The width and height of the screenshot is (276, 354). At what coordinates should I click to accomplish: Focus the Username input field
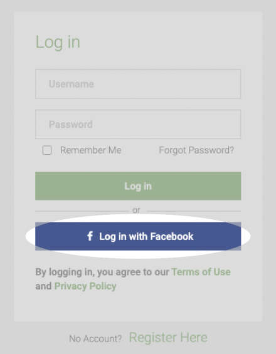tap(138, 84)
